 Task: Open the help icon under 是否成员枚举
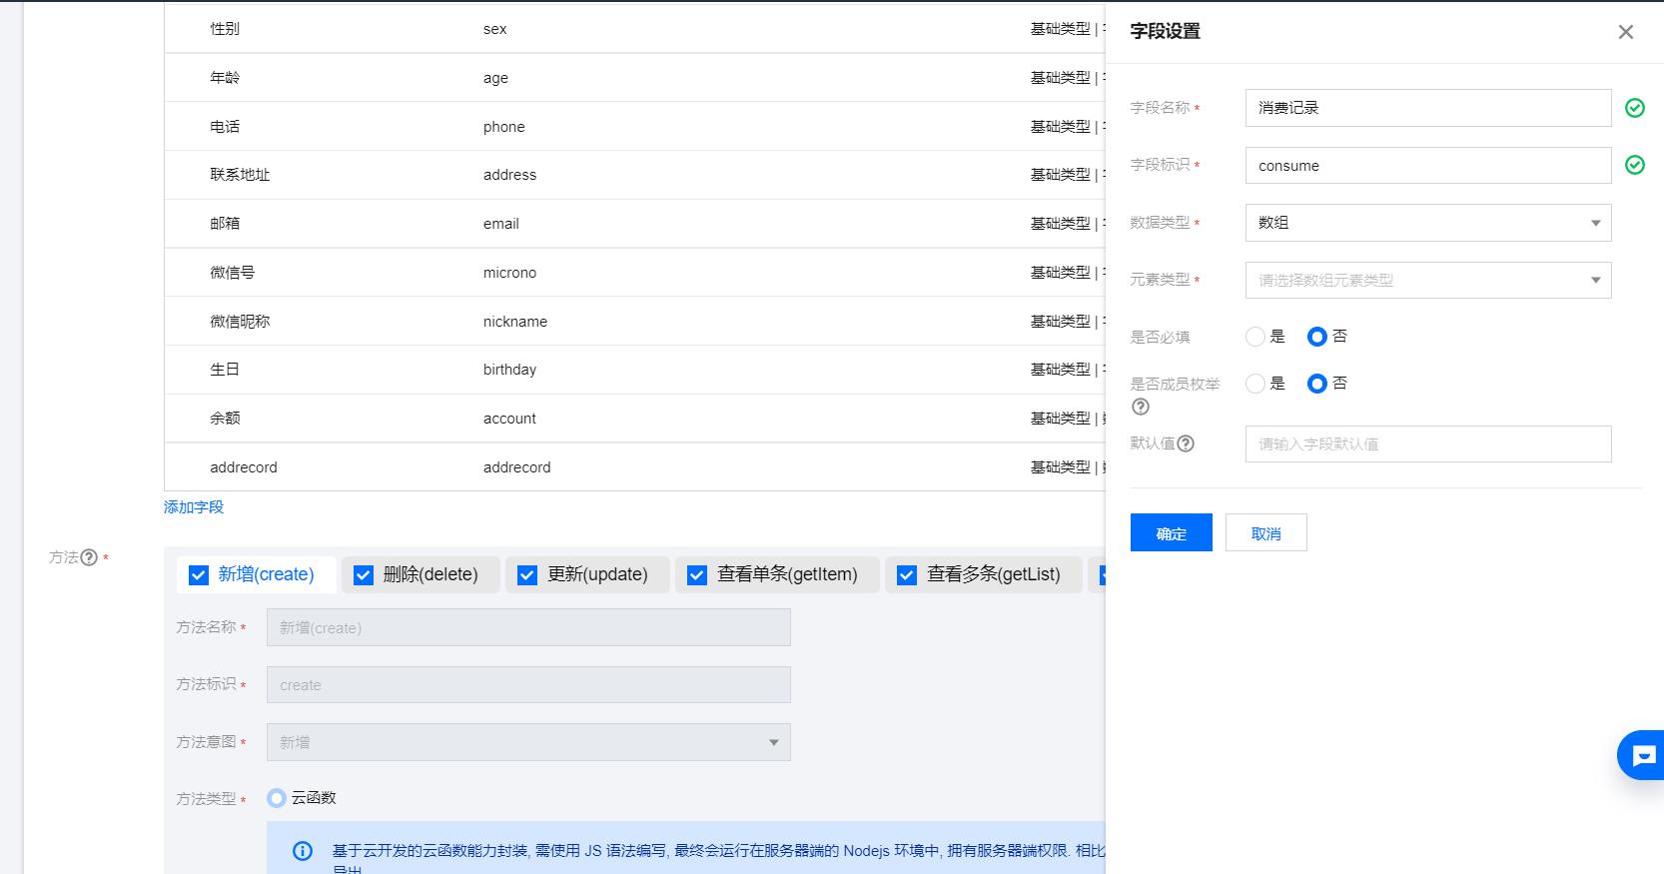(x=1140, y=407)
